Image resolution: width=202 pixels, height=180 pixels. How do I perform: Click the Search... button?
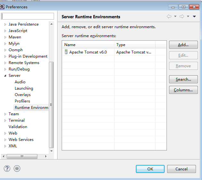click(x=183, y=79)
